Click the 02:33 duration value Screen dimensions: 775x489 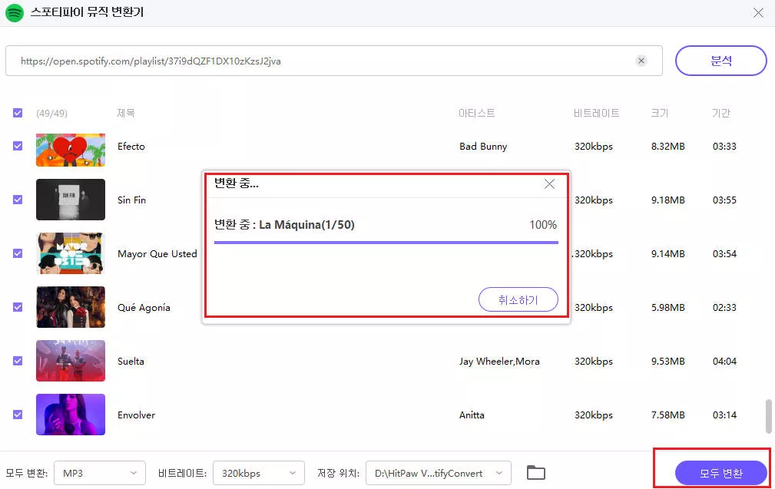tap(724, 307)
